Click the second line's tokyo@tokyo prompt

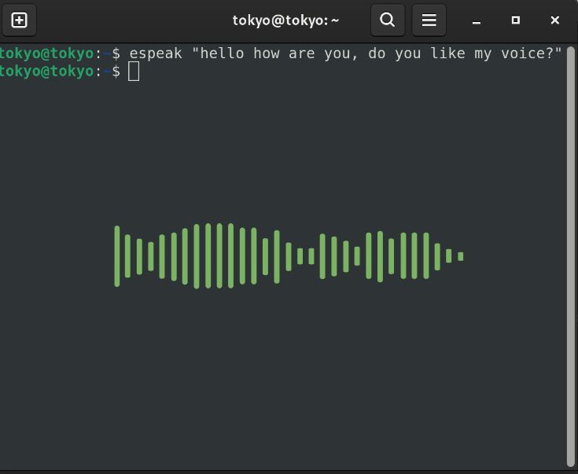coord(46,72)
